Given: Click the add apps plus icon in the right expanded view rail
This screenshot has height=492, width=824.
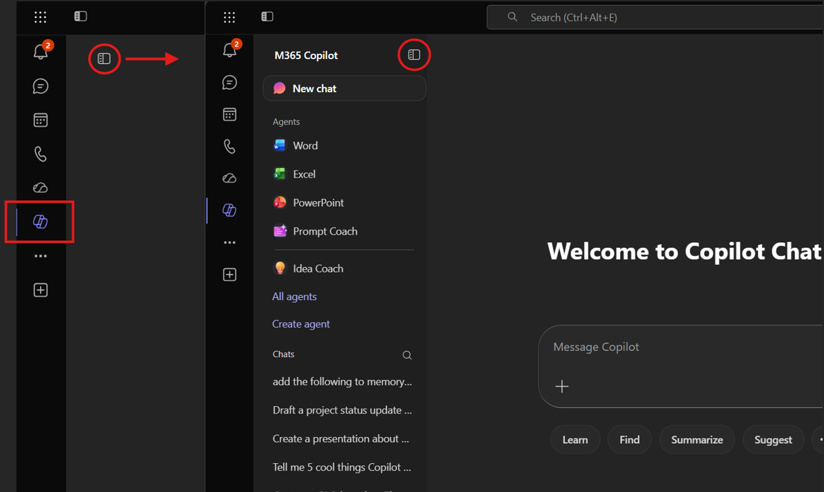Looking at the screenshot, I should [229, 275].
